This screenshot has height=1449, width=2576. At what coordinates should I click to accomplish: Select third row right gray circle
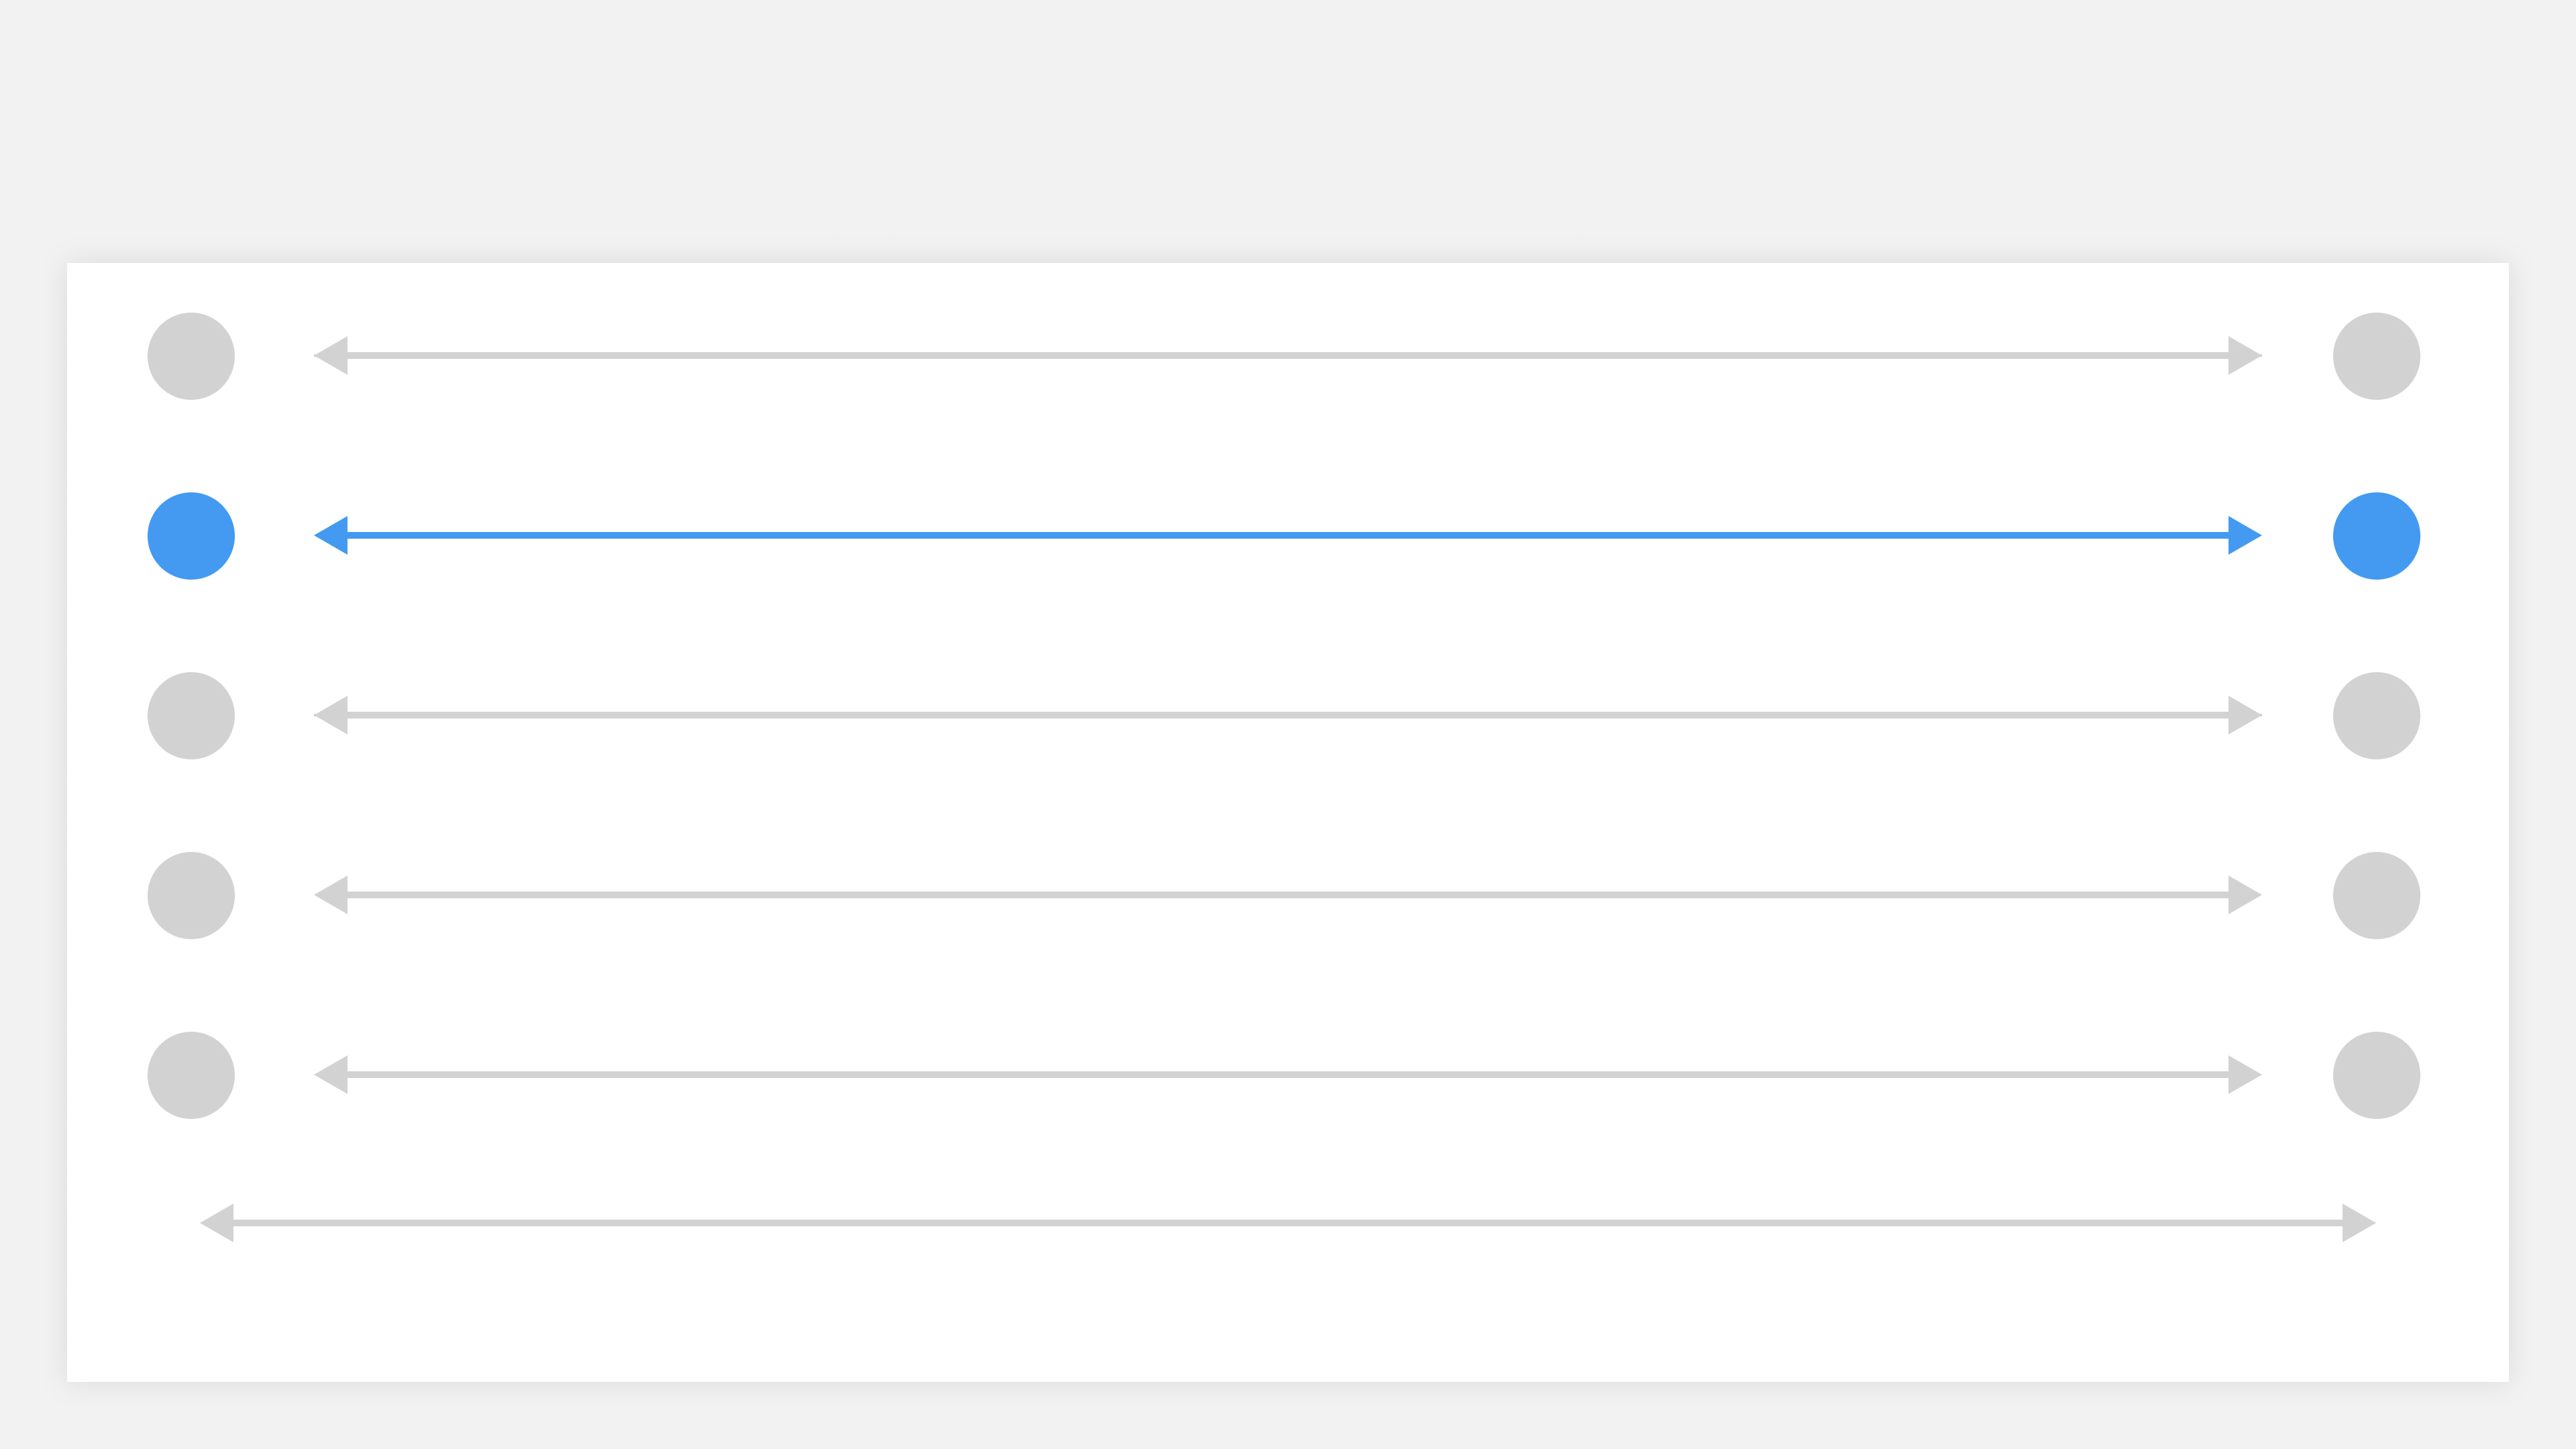2376,716
